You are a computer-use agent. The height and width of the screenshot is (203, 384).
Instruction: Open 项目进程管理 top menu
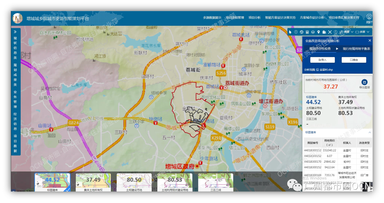[235, 18]
